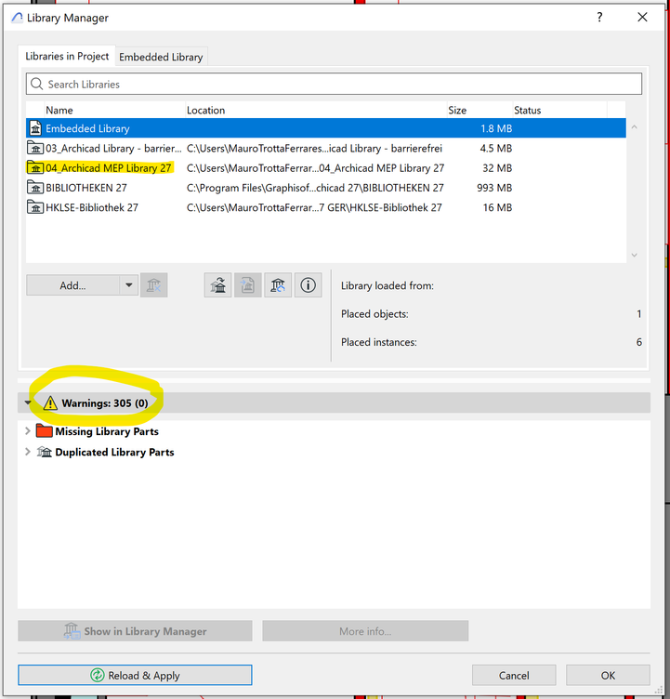670x699 pixels.
Task: Switch to the Libraries in Project tab
Action: click(x=67, y=56)
